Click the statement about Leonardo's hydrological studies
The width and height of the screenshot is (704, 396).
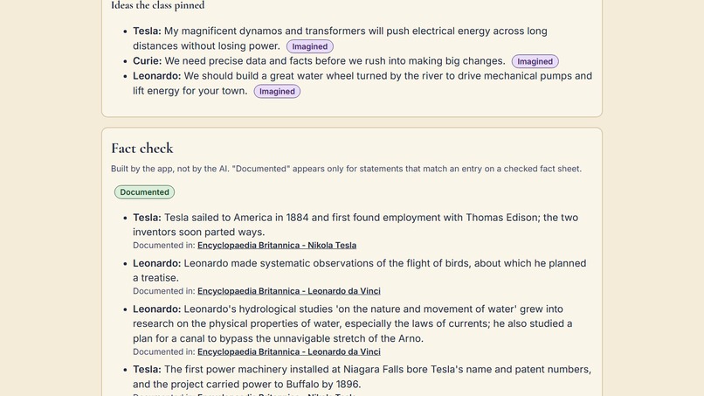point(353,323)
